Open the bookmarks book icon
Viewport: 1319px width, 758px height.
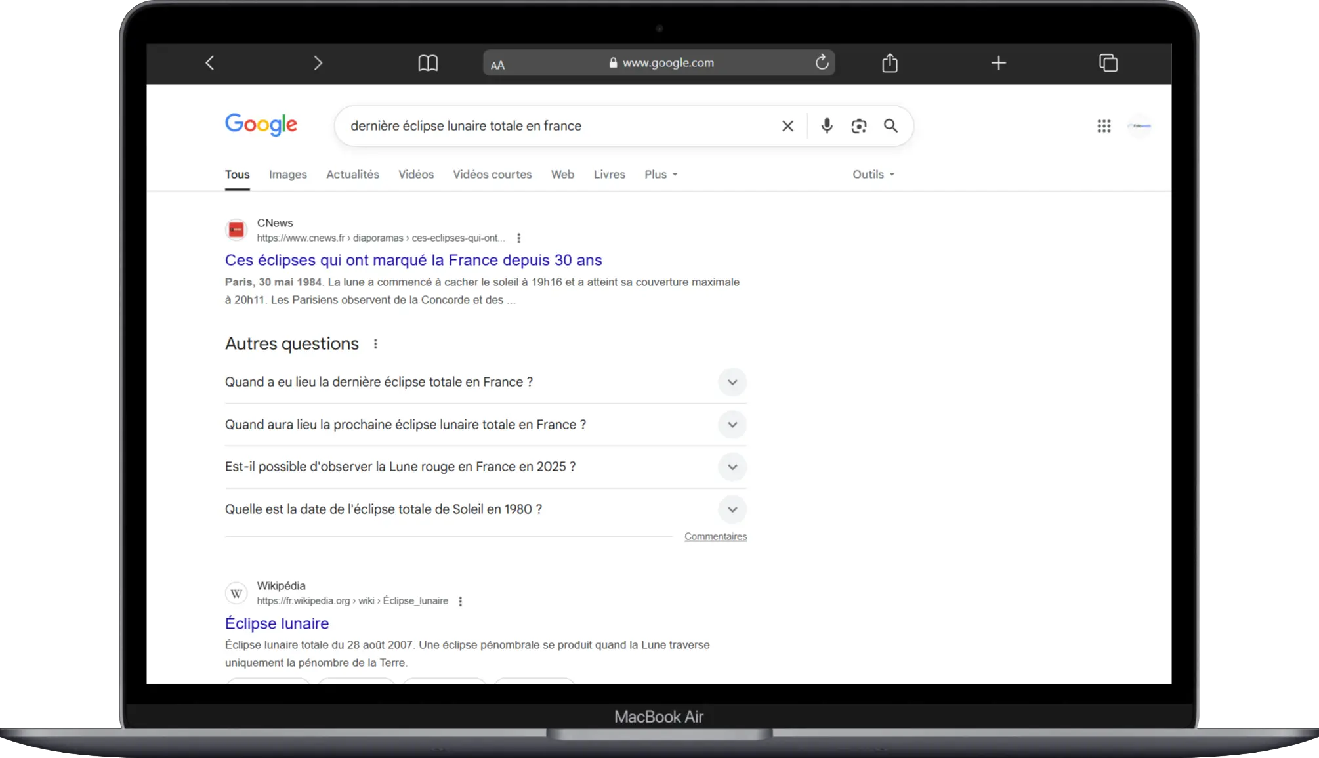tap(428, 63)
